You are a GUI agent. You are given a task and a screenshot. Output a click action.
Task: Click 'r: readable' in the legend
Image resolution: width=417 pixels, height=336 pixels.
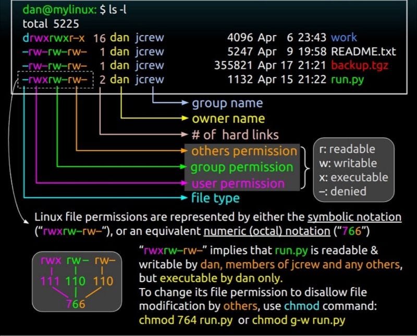pyautogui.click(x=347, y=149)
